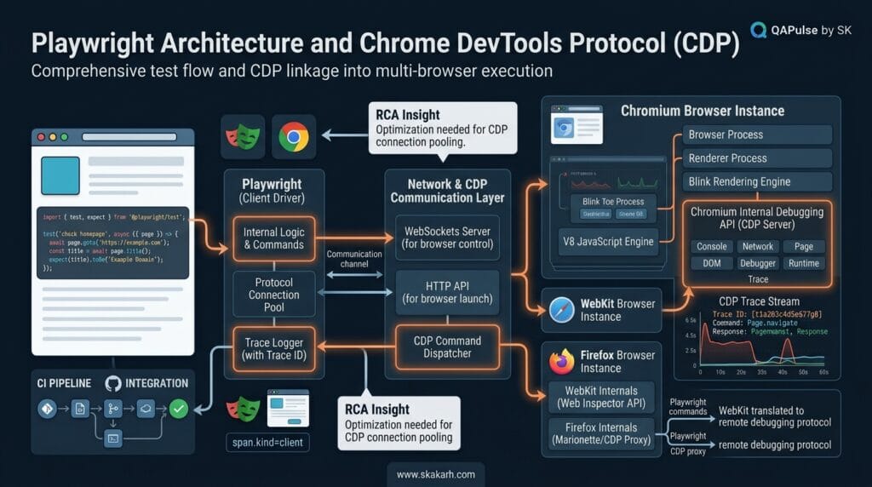
Task: Click the green checkmark icon in CI pipeline
Action: [x=179, y=409]
